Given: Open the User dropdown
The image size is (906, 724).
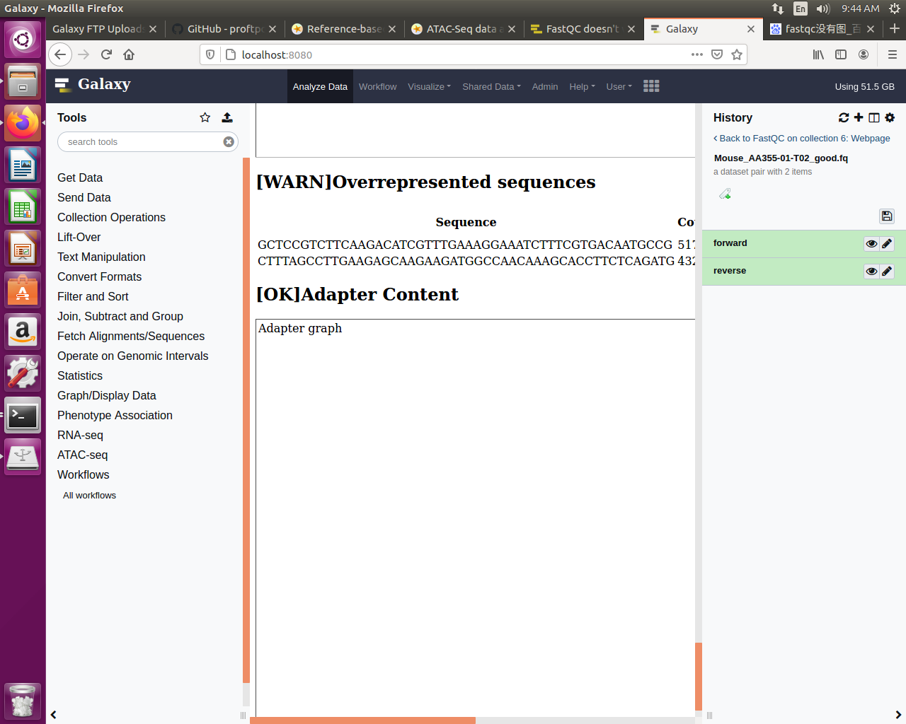Looking at the screenshot, I should 619,86.
